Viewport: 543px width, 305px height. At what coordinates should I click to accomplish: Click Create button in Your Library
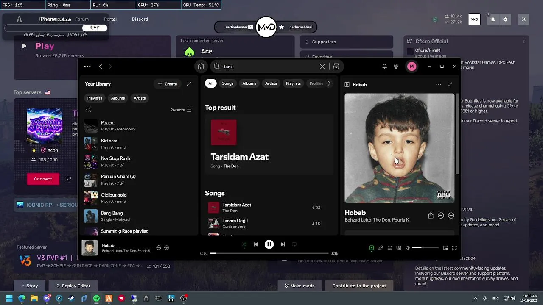point(167,84)
